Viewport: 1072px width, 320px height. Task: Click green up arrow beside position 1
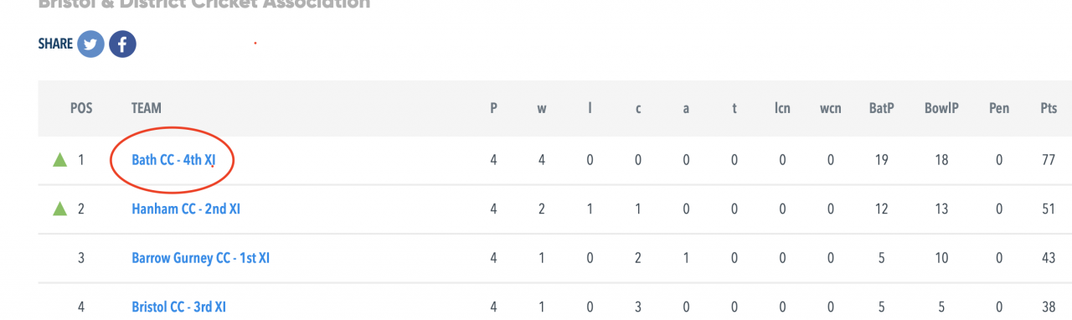59,160
